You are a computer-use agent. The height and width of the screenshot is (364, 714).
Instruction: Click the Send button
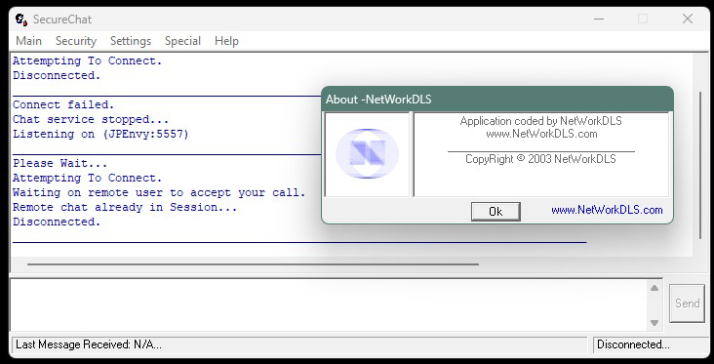point(687,303)
